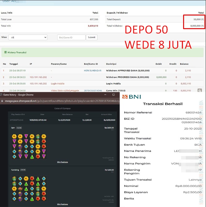The width and height of the screenshot is (206, 207).
Task: Click the Login-Mobile entry in row 3
Action: click(x=58, y=84)
